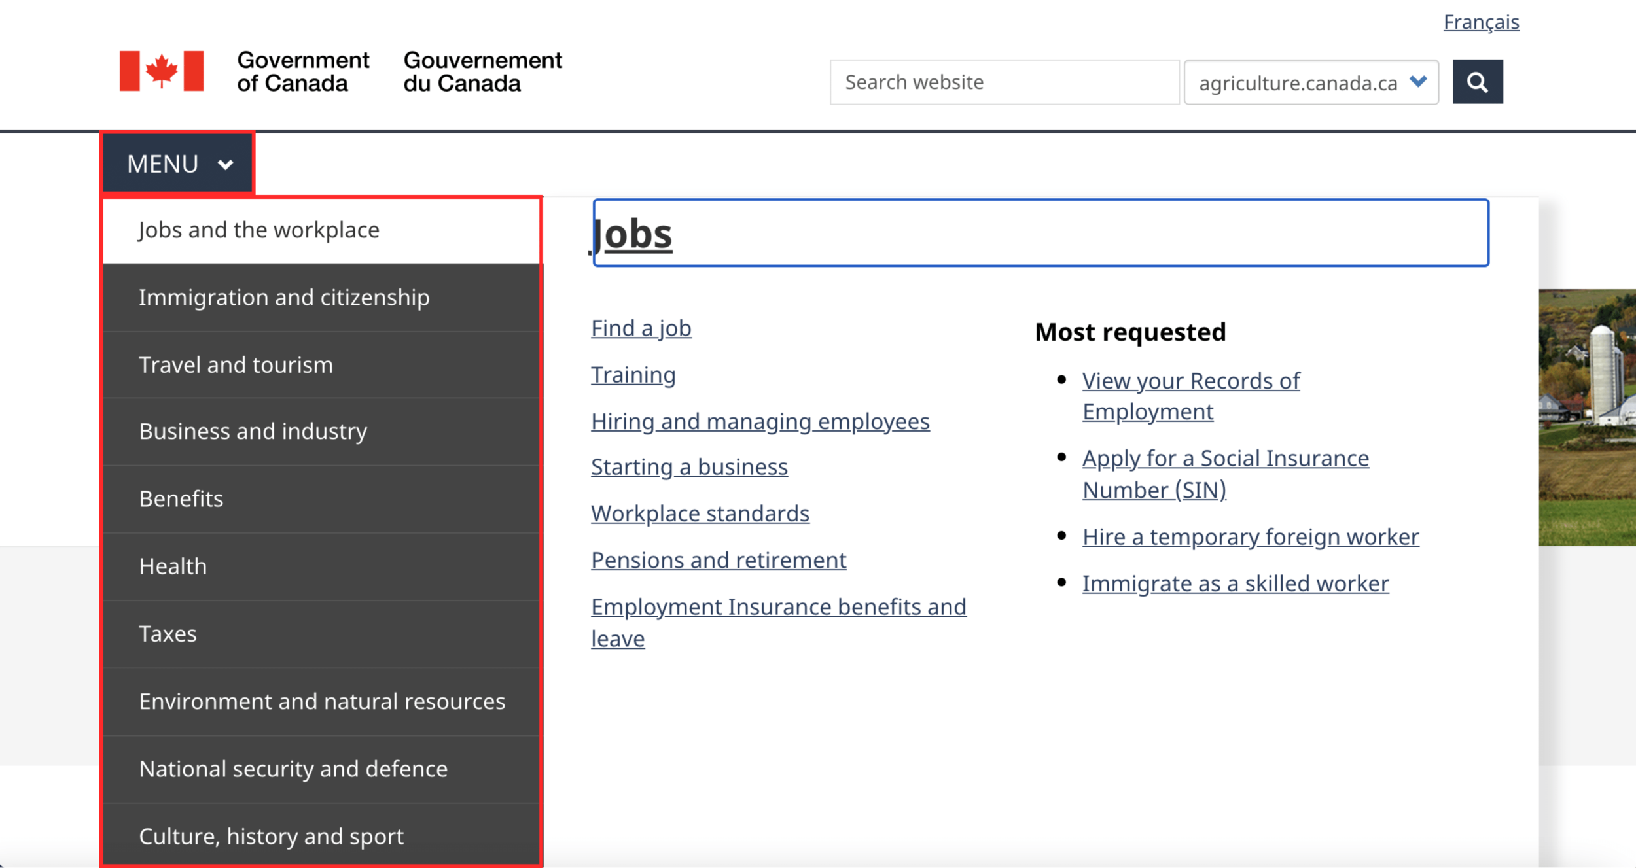Open Environment and natural resources item

point(322,701)
